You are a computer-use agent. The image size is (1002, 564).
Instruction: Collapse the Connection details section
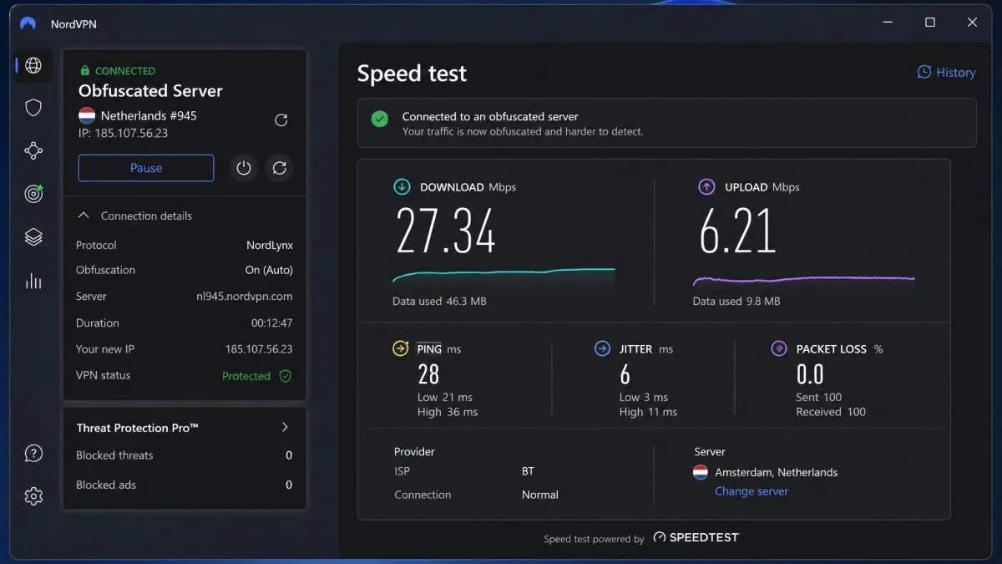[x=83, y=216]
